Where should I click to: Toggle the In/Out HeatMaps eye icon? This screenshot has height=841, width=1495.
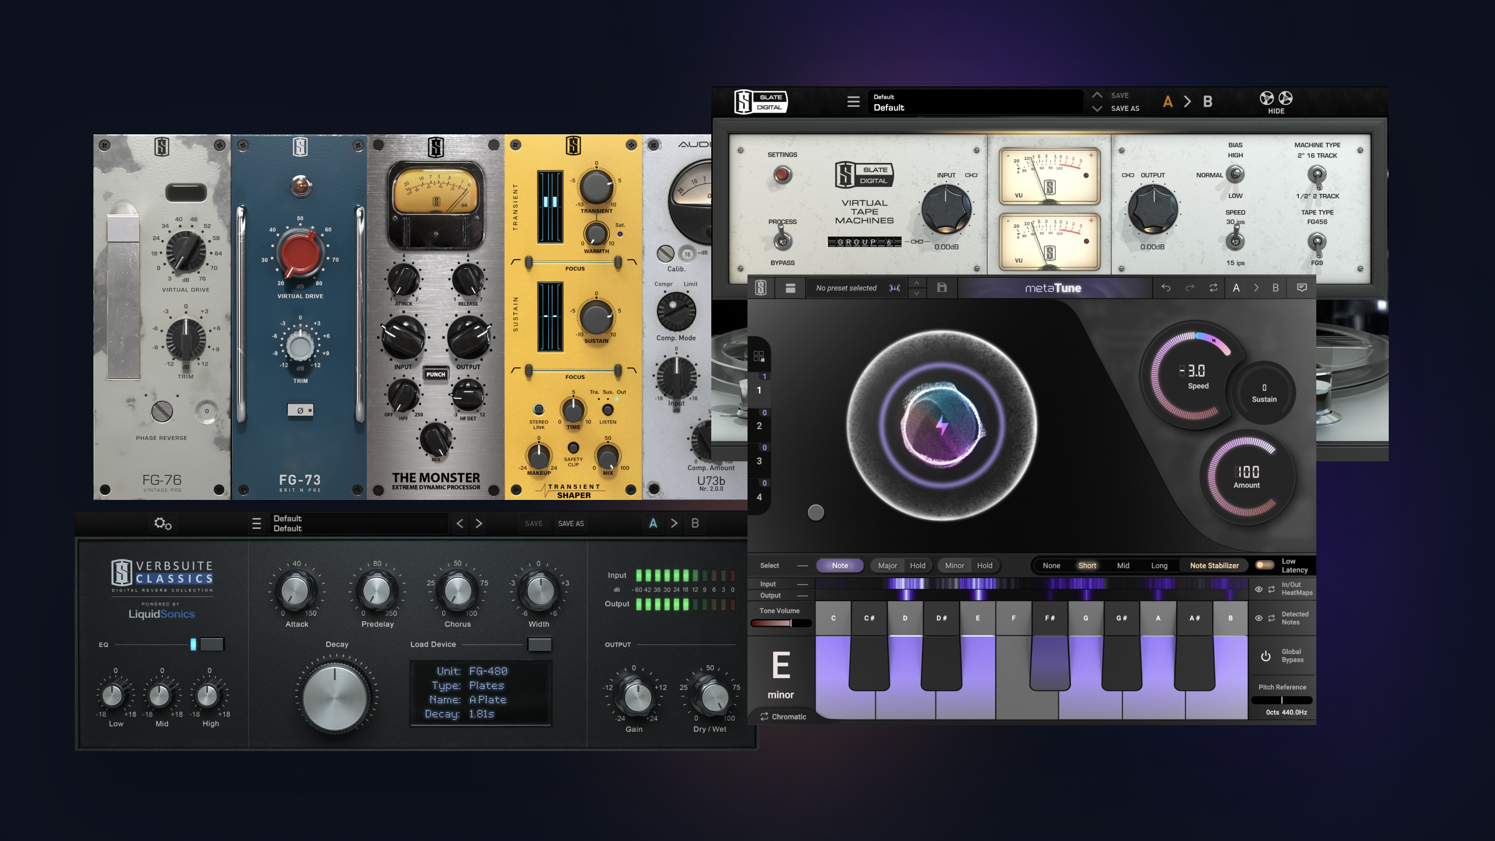click(x=1258, y=589)
